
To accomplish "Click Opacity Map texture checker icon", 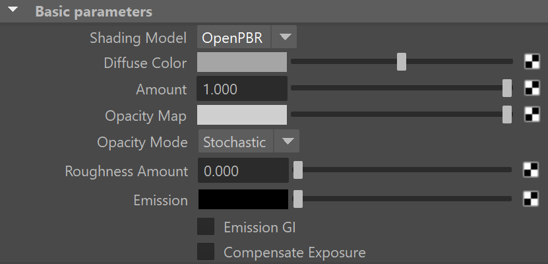I will (x=532, y=115).
